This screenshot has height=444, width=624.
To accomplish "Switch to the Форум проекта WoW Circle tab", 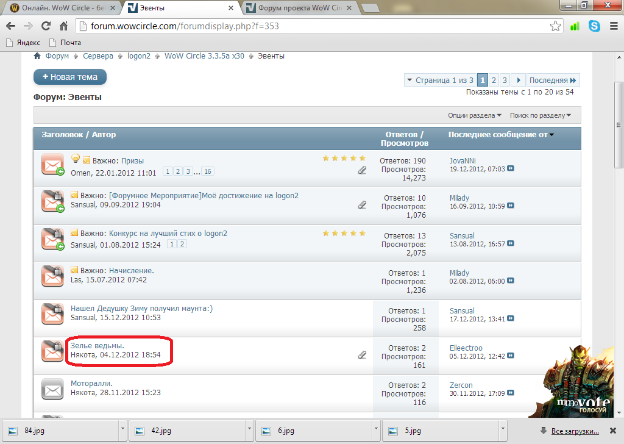I will pos(300,8).
